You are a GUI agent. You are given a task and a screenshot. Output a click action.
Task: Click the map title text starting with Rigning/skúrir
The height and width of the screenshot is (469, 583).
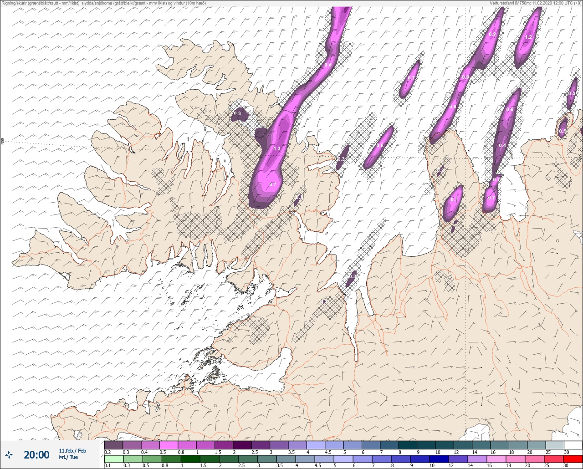pyautogui.click(x=104, y=3)
